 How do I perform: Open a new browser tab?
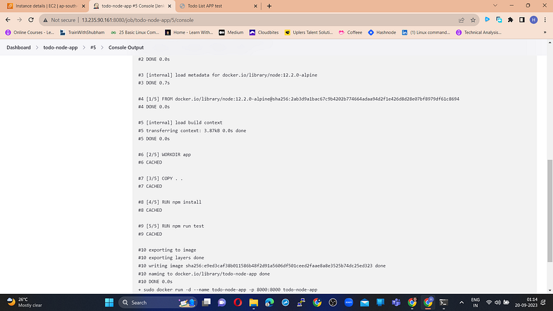pyautogui.click(x=269, y=6)
